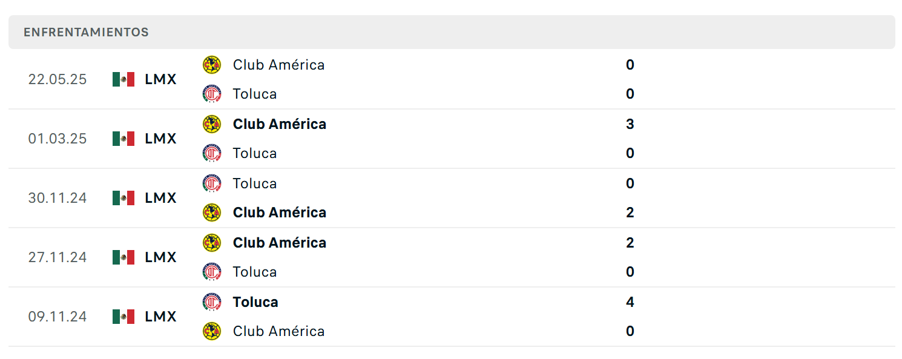Open LMX league label for 30.11.24 match

coord(161,198)
